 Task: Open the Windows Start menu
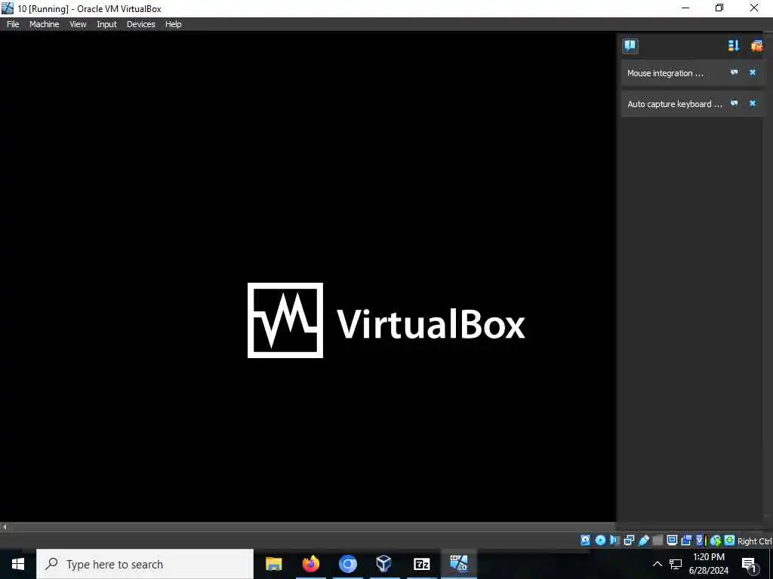(x=18, y=564)
